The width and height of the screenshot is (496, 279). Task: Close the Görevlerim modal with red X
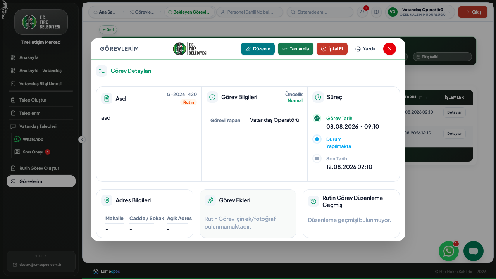pos(389,49)
